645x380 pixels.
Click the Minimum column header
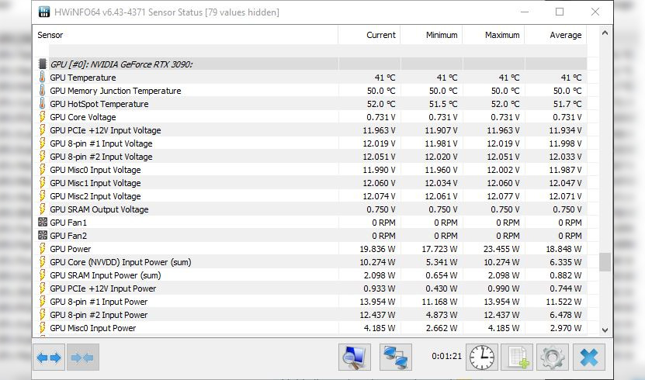pyautogui.click(x=431, y=35)
